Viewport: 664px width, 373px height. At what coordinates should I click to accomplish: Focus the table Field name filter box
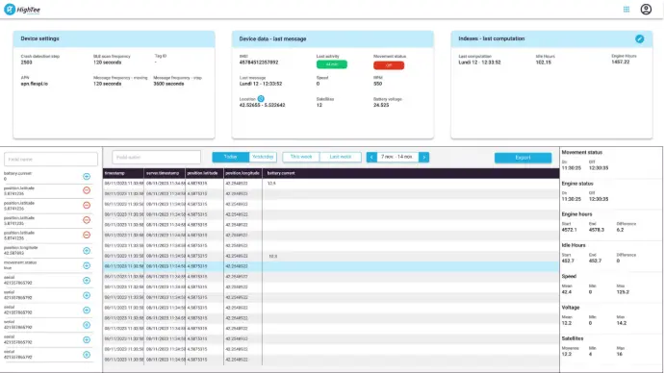pos(156,158)
